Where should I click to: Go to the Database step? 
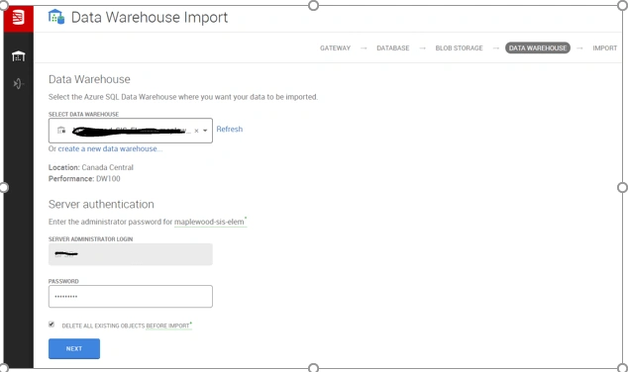point(393,48)
